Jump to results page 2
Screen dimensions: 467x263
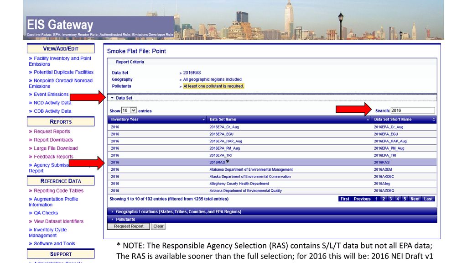(x=383, y=199)
